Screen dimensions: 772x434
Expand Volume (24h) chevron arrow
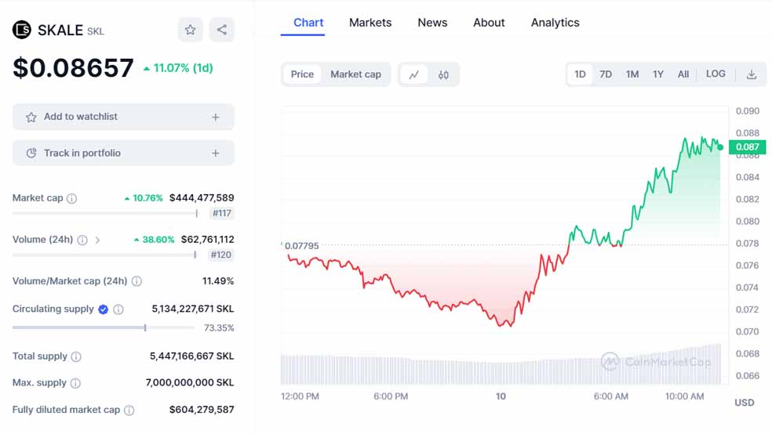(97, 240)
